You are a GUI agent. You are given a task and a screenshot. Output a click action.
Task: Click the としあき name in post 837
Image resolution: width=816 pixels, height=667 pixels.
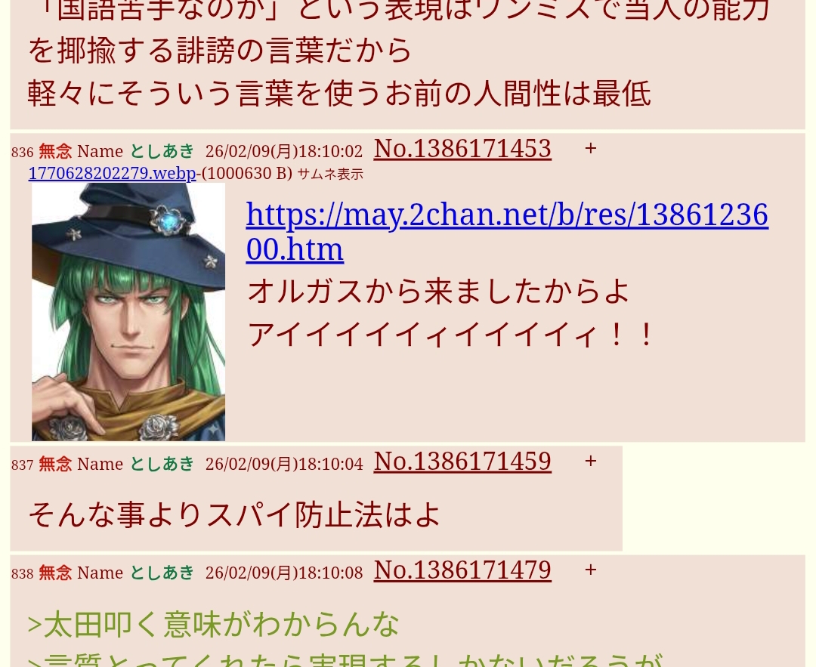pyautogui.click(x=162, y=464)
